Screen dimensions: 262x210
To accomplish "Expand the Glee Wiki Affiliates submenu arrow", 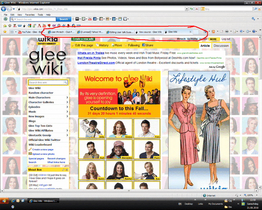I will click(x=67, y=130).
